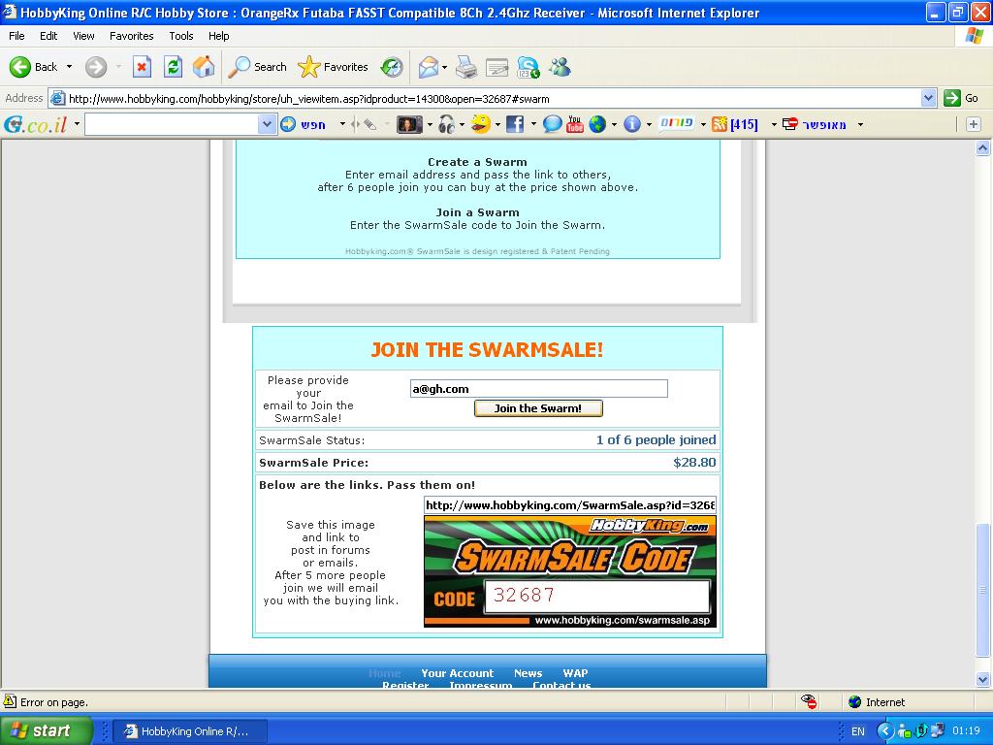Click the headphones icon in G.co.il toolbar

446,124
